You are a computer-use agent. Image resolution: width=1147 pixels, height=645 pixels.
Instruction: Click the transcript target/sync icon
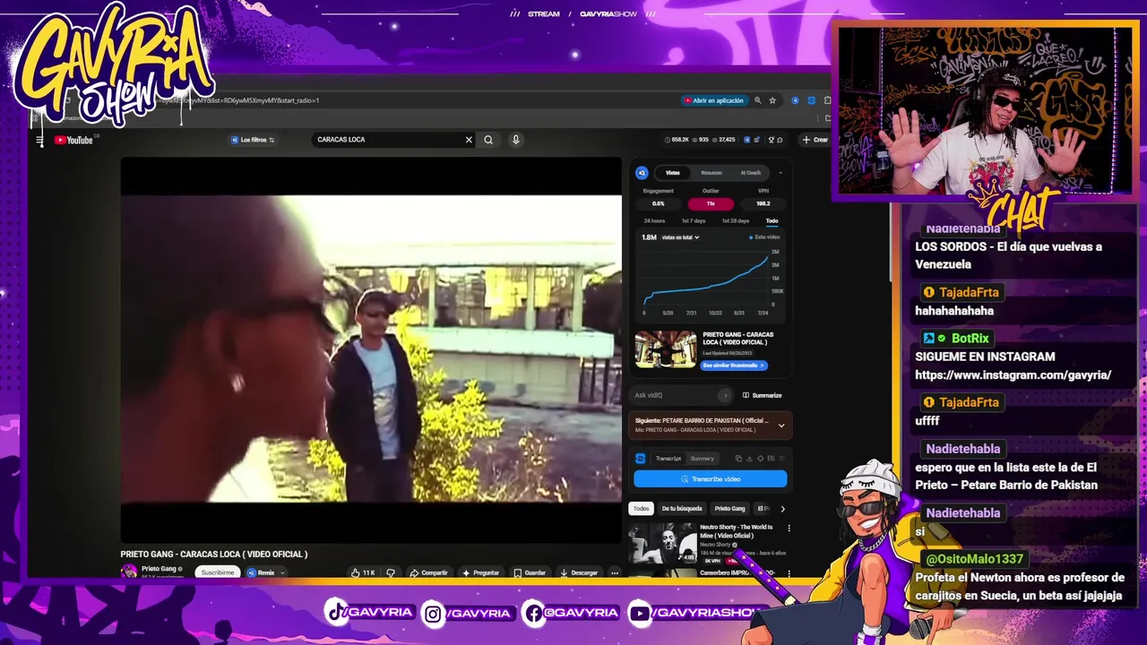click(x=760, y=459)
